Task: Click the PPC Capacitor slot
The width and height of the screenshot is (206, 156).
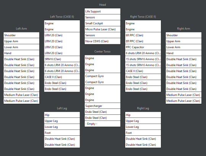Action: 143,47
